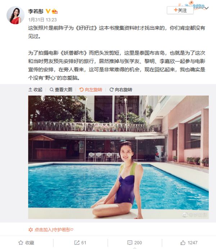
Task: Rotate the photo left with 向左旋转
Action: click(x=91, y=90)
